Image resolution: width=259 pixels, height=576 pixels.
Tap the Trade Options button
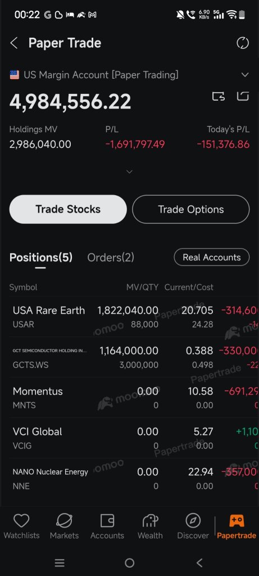pyautogui.click(x=191, y=209)
